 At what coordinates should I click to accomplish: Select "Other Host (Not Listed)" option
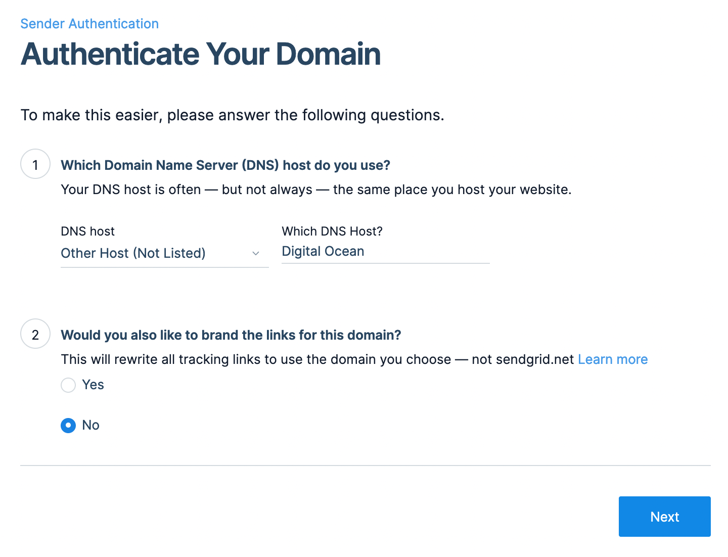tap(133, 253)
